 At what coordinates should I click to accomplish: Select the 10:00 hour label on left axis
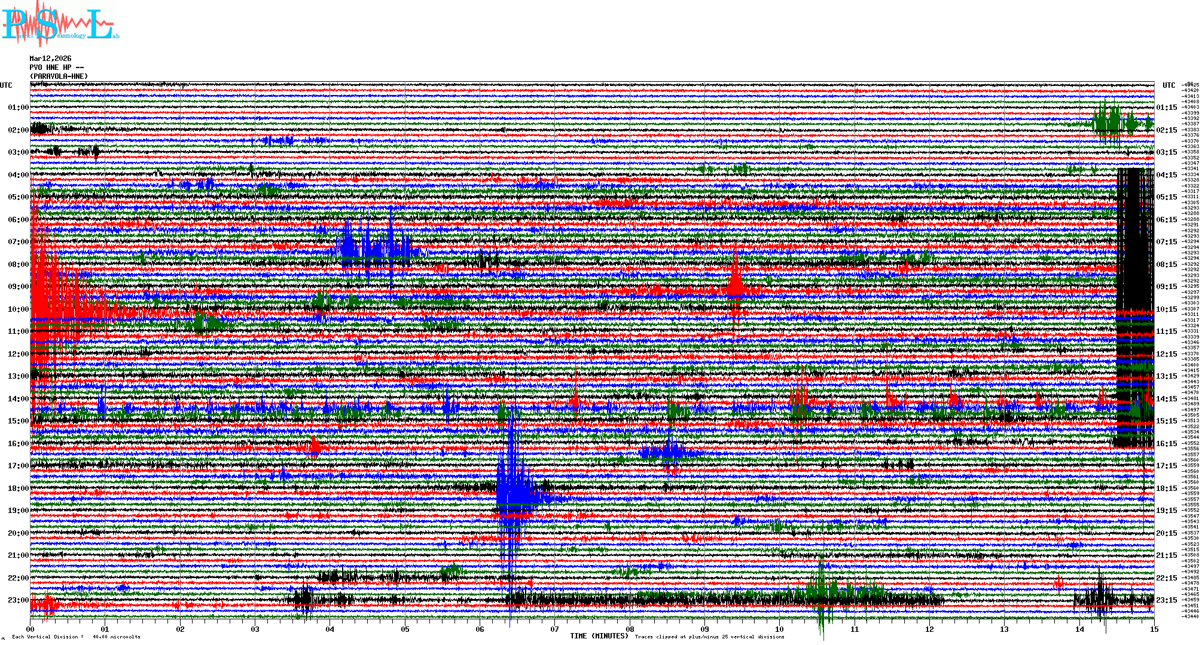(18, 309)
